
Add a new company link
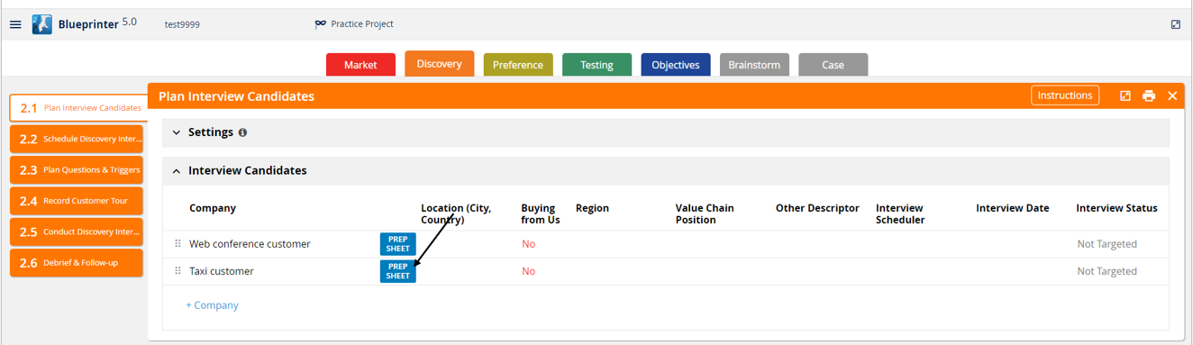(212, 305)
